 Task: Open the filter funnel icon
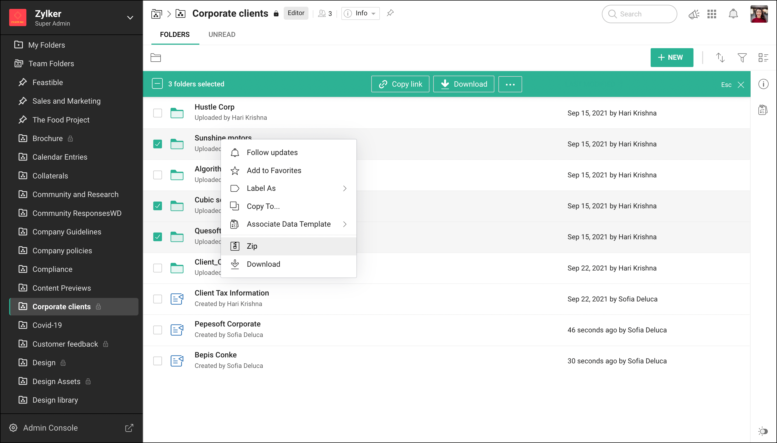[x=742, y=58]
